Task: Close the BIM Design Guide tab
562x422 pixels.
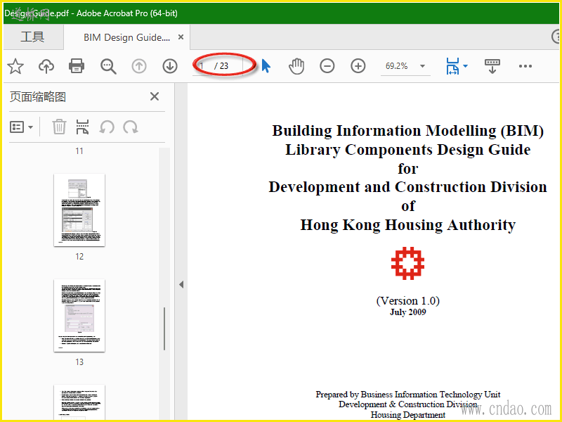Action: [181, 37]
